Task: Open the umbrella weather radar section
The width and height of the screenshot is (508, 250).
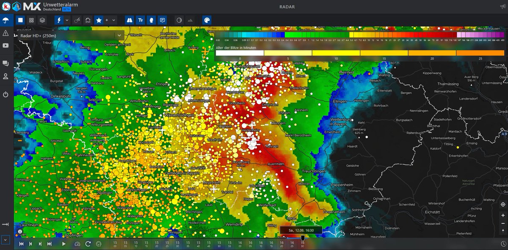Action: [x=6, y=20]
